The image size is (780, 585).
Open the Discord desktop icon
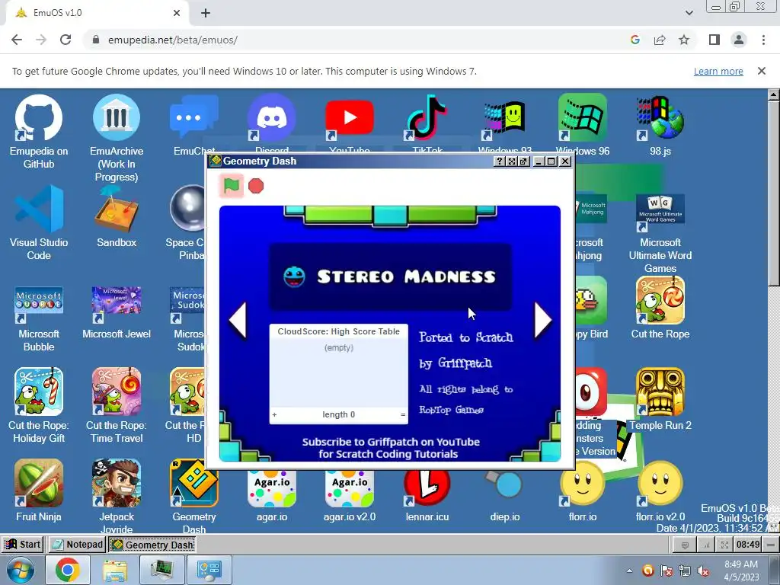[x=272, y=123]
